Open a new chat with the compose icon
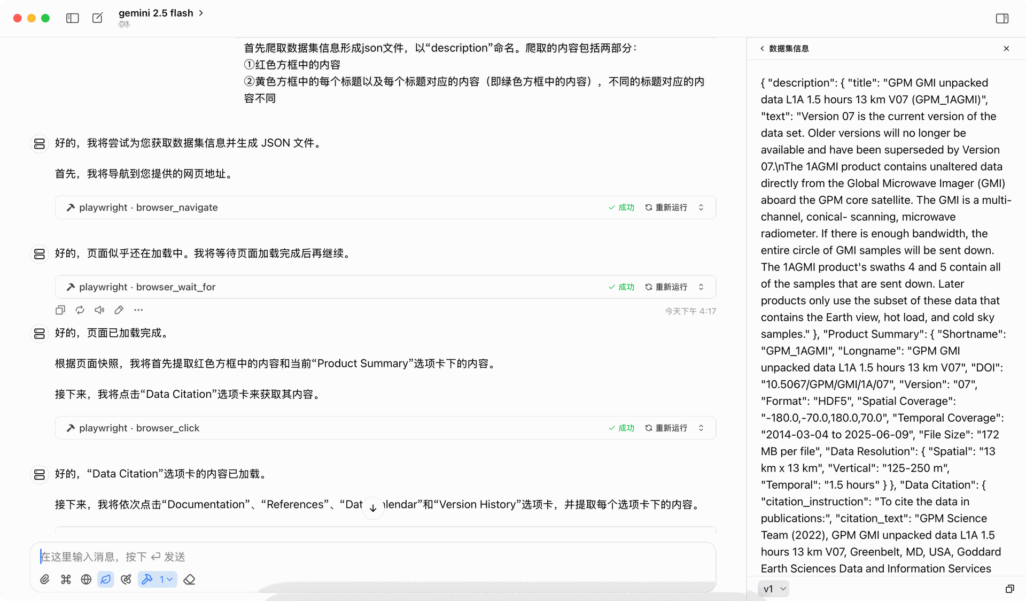This screenshot has width=1026, height=601. point(97,18)
